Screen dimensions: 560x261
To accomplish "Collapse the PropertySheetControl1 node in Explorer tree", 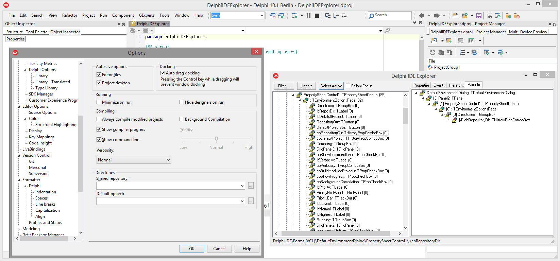I will pos(293,95).
